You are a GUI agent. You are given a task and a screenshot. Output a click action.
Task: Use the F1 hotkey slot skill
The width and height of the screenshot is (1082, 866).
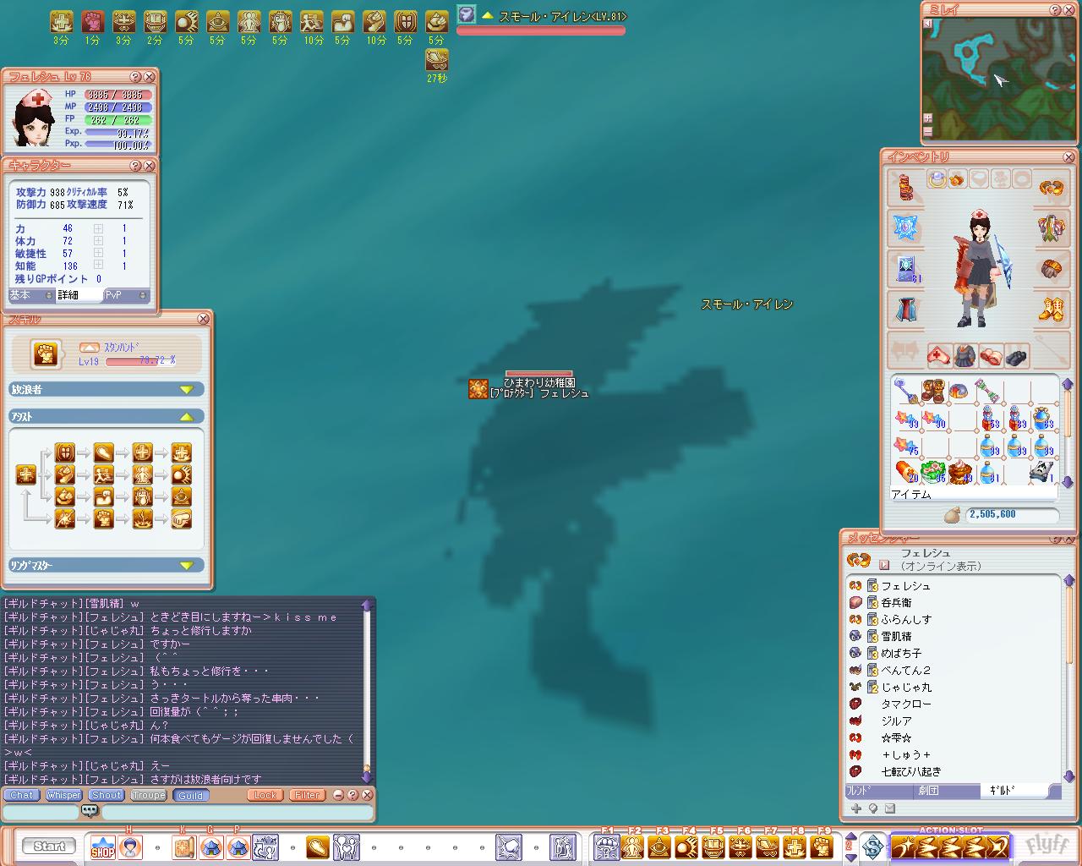click(x=606, y=847)
